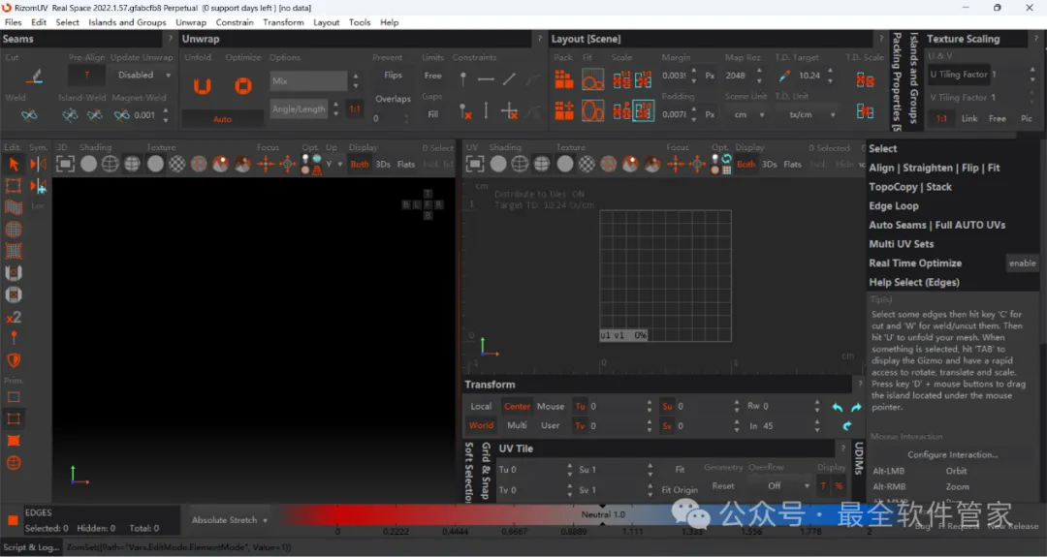This screenshot has width=1047, height=557.
Task: Click the top T.D. Scale icon
Action: (866, 80)
